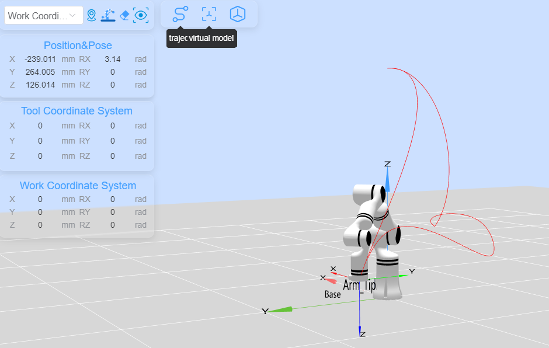
Task: Open the Work Coordinate dropdown
Action: click(x=43, y=15)
